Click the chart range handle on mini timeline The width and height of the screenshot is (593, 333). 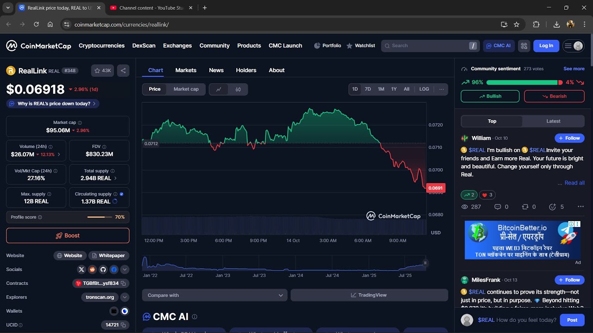point(425,263)
